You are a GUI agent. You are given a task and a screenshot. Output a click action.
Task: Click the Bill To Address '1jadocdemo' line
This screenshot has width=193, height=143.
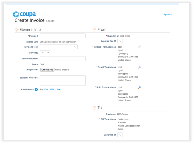pyautogui.click(x=123, y=119)
